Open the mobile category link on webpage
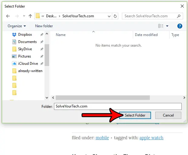 click(102, 138)
